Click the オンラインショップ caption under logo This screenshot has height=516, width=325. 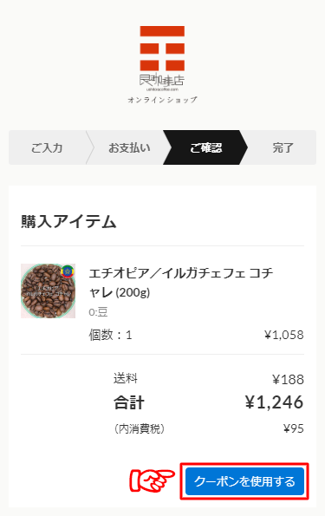coord(162,100)
